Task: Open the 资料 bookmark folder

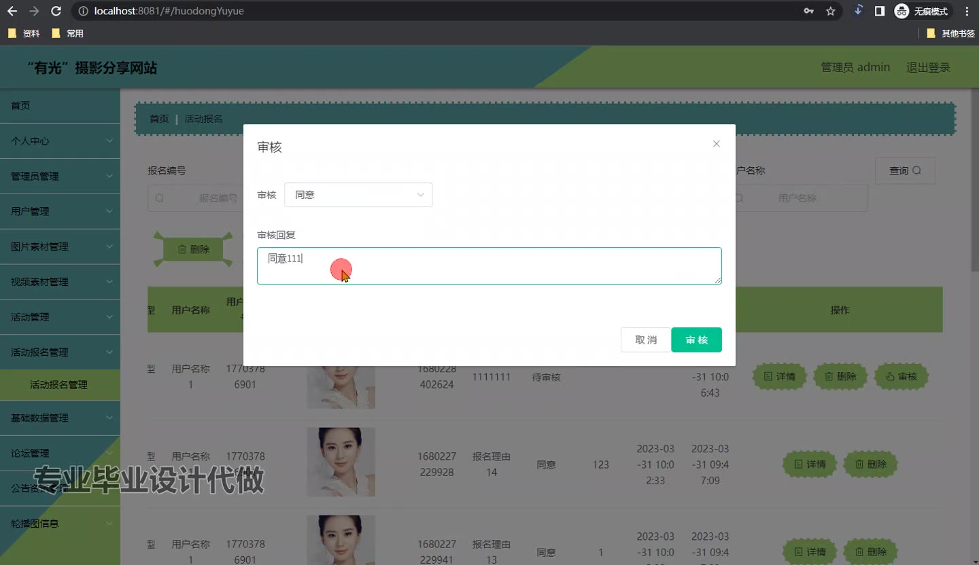Action: 24,33
